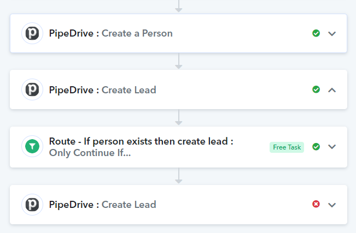Collapse the Create Lead step with up chevron
This screenshot has width=356, height=233.
pos(332,90)
